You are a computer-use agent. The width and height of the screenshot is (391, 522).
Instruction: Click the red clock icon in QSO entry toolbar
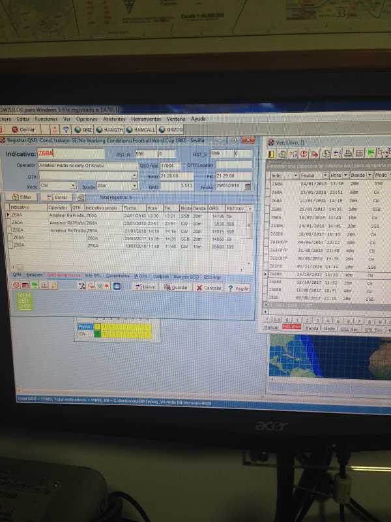point(16,285)
